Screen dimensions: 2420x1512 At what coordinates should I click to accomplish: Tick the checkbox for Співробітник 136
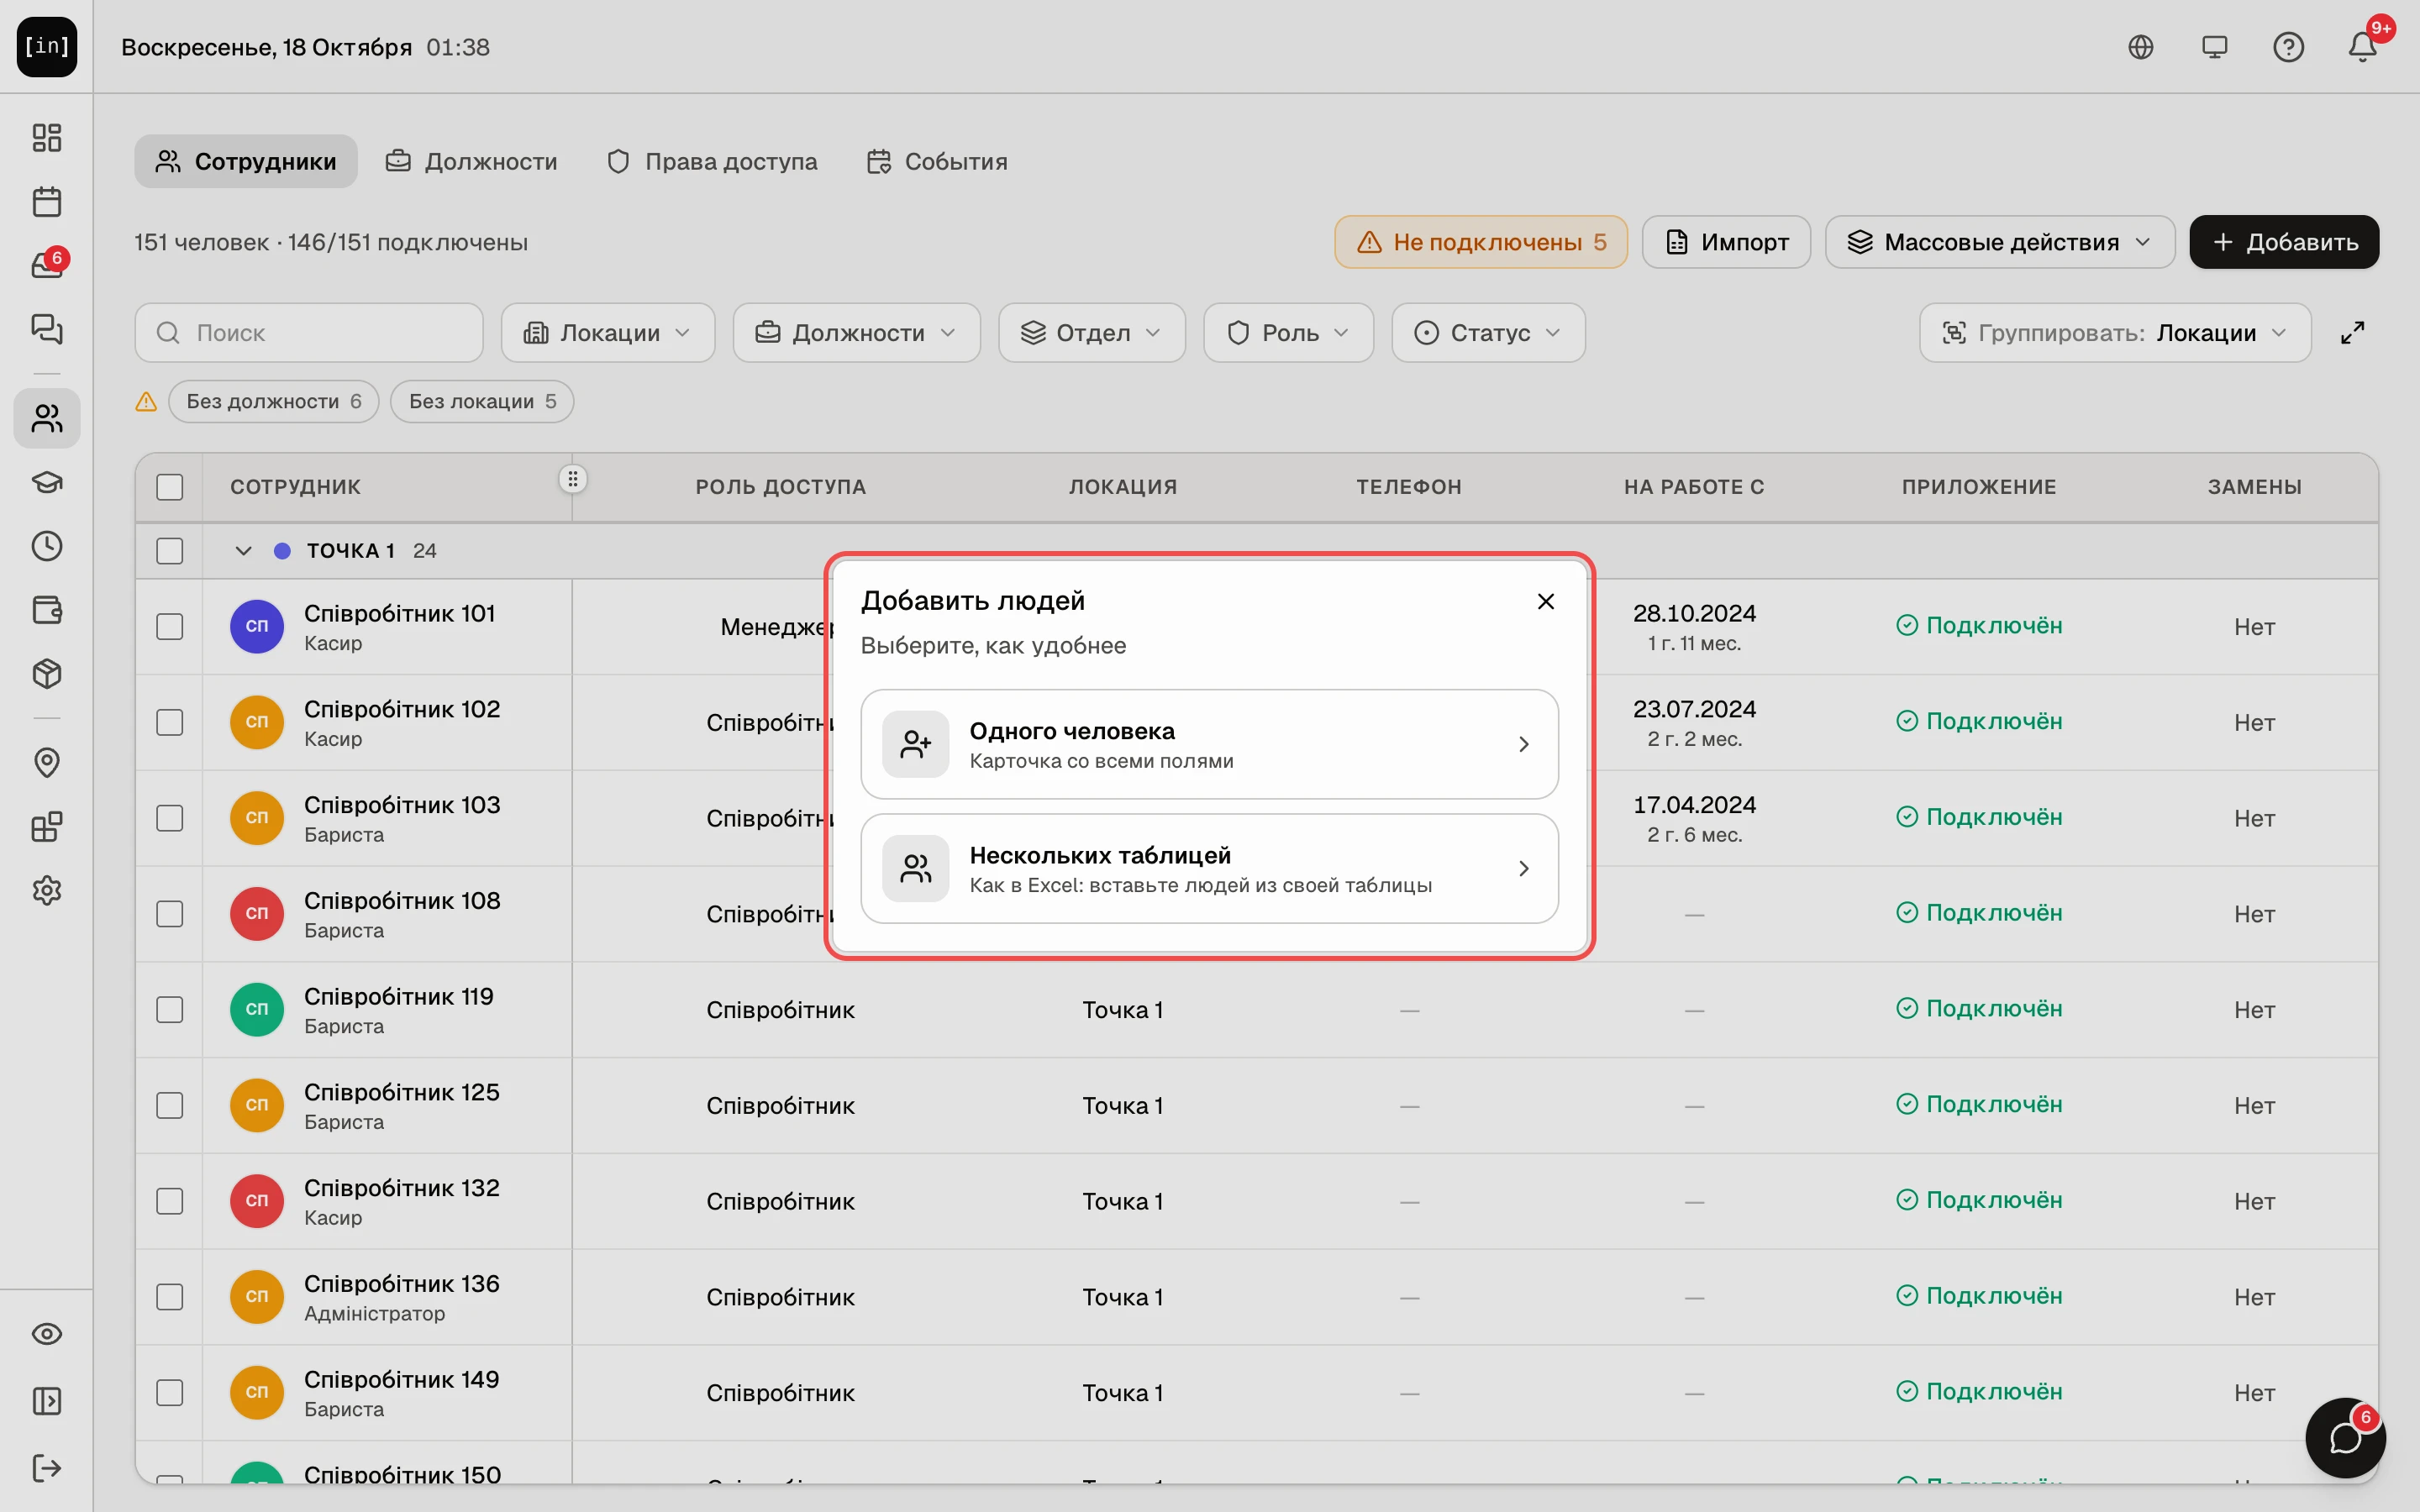click(x=170, y=1297)
